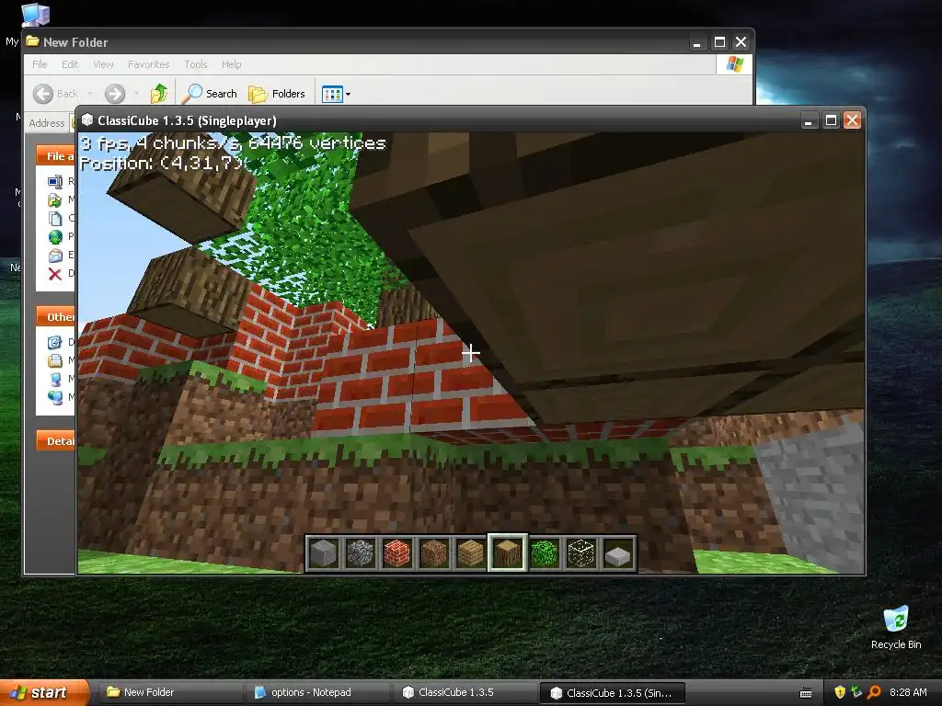Collapse the File and Folder Tasks header
This screenshot has height=706, width=942.
point(56,155)
